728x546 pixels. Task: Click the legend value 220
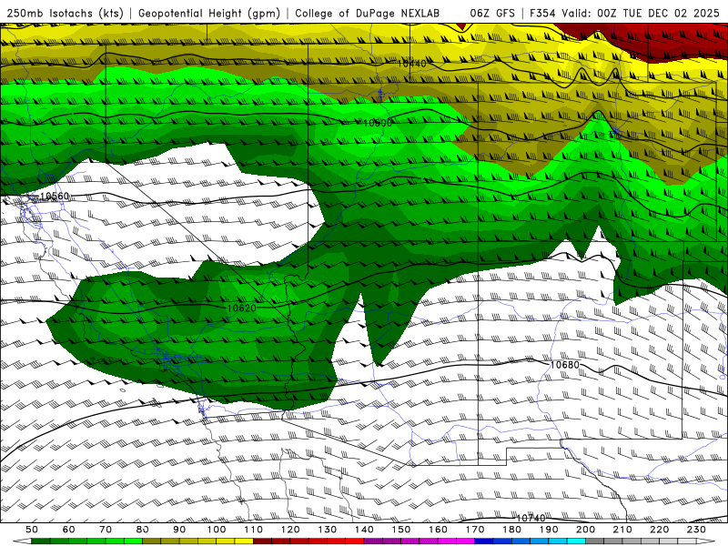(659, 530)
